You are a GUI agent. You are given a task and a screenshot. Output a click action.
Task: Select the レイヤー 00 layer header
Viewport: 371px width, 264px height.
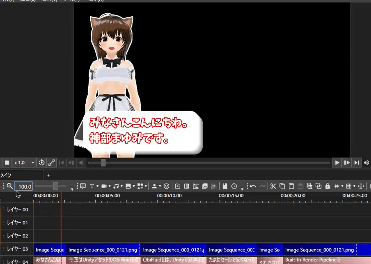point(16,209)
